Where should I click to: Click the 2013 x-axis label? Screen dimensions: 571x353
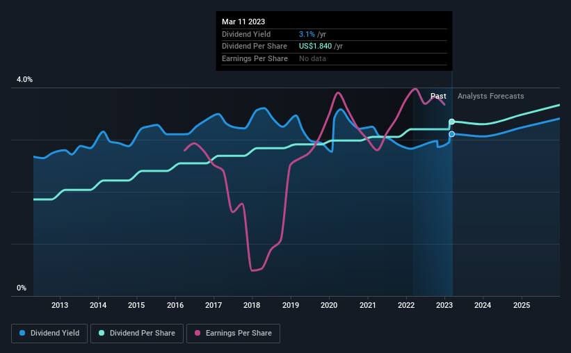[60, 305]
